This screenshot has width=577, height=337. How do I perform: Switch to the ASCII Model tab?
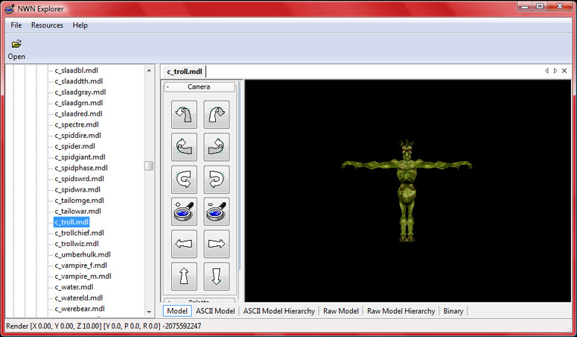(x=215, y=311)
